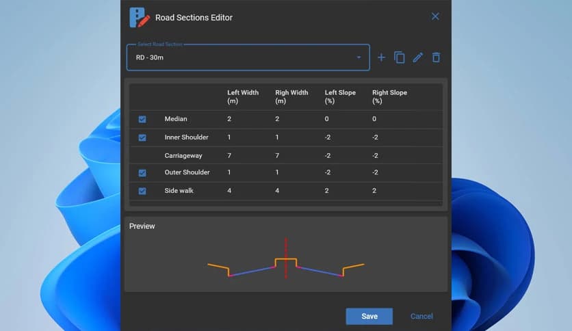Viewport: 572px width, 331px height.
Task: Click the Side walk row label
Action: tap(179, 191)
